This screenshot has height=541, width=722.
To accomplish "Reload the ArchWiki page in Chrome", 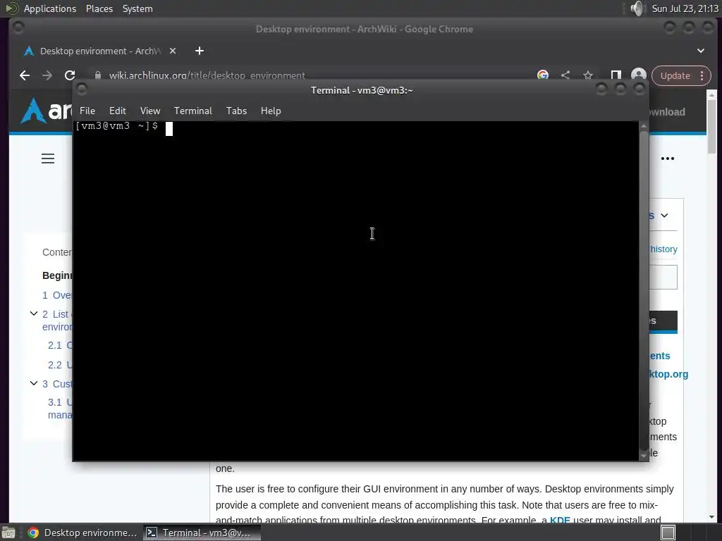I will tap(70, 75).
